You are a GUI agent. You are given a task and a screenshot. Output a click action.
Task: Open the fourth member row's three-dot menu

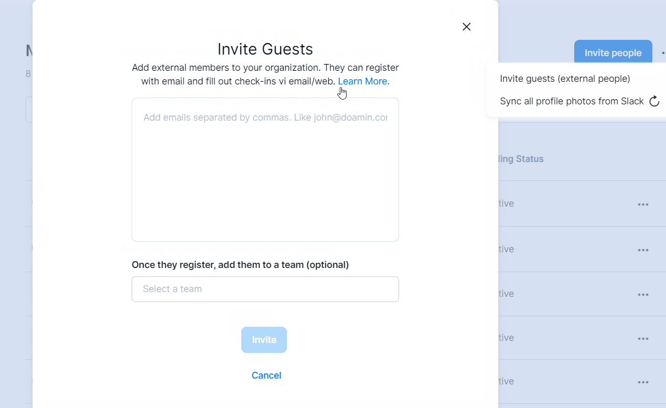(643, 339)
